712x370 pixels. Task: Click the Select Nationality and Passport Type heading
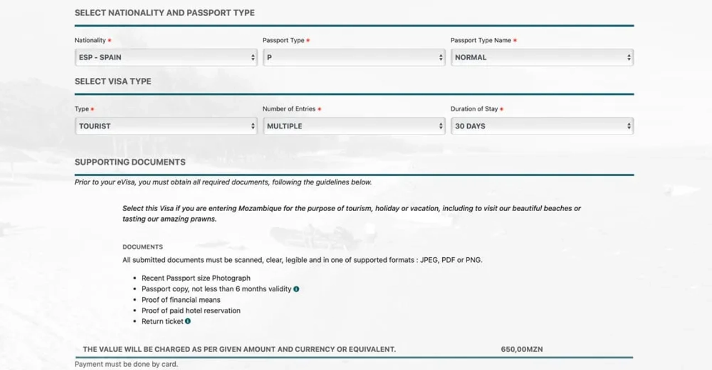(x=165, y=13)
